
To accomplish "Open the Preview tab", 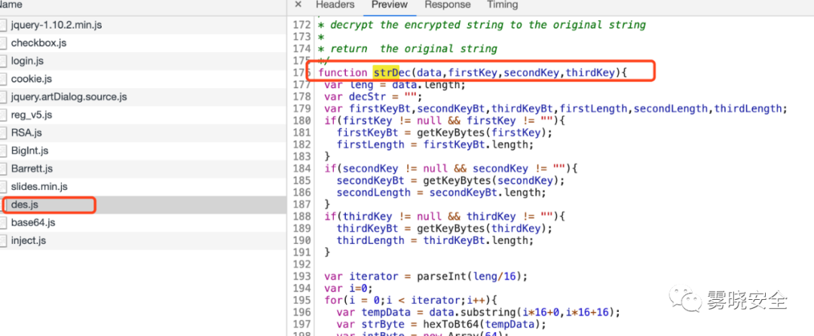I will click(390, 5).
